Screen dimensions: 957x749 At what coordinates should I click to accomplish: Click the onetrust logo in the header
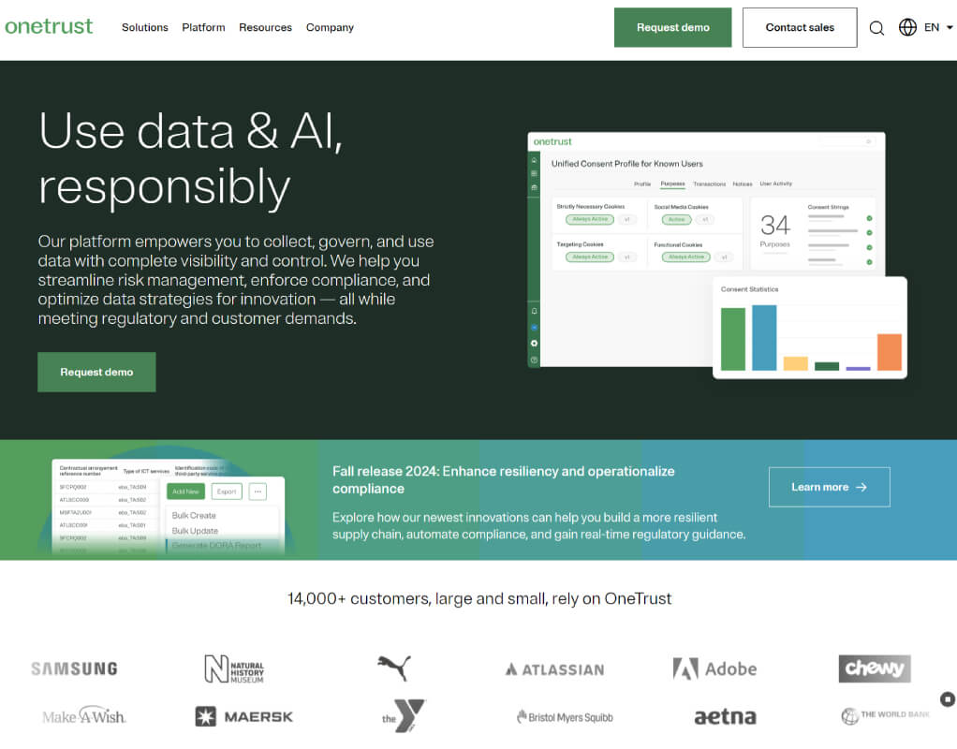(49, 27)
